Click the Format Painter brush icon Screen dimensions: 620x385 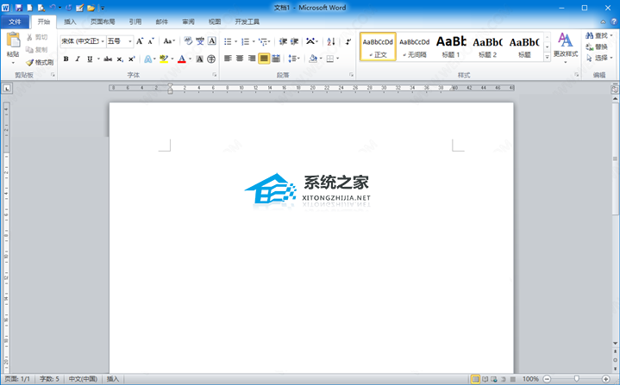click(29, 62)
